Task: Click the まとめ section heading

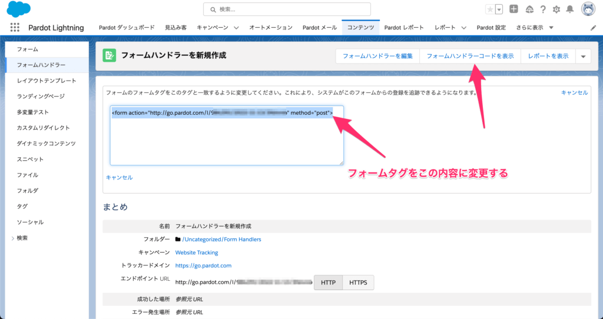Action: 115,207
